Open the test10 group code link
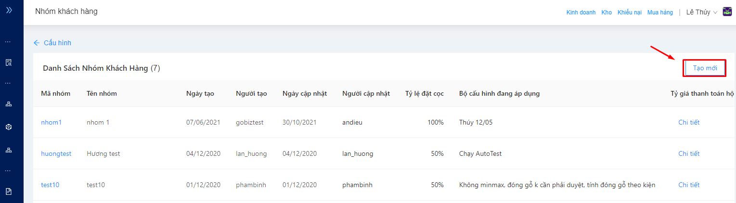The height and width of the screenshot is (203, 736). (x=50, y=185)
